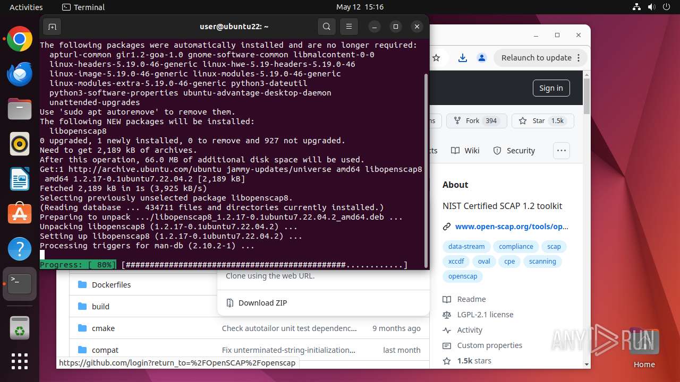Screen dimensions: 680x382
Task: Open new tab button in Terminal headerbar
Action: (x=52, y=27)
